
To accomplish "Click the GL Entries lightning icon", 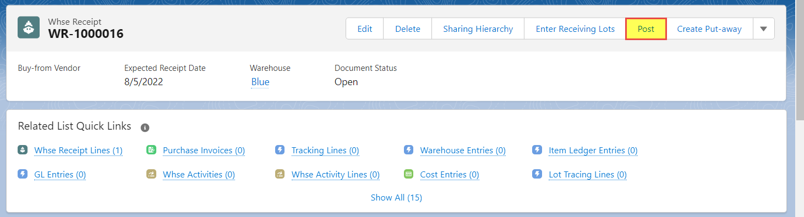I will tap(23, 174).
